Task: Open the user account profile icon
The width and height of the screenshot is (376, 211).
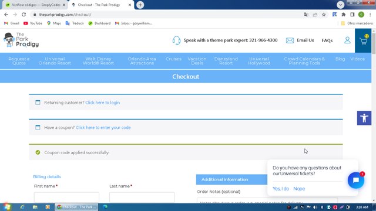Action: pyautogui.click(x=347, y=40)
